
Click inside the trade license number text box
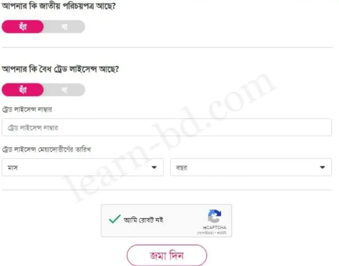point(167,127)
